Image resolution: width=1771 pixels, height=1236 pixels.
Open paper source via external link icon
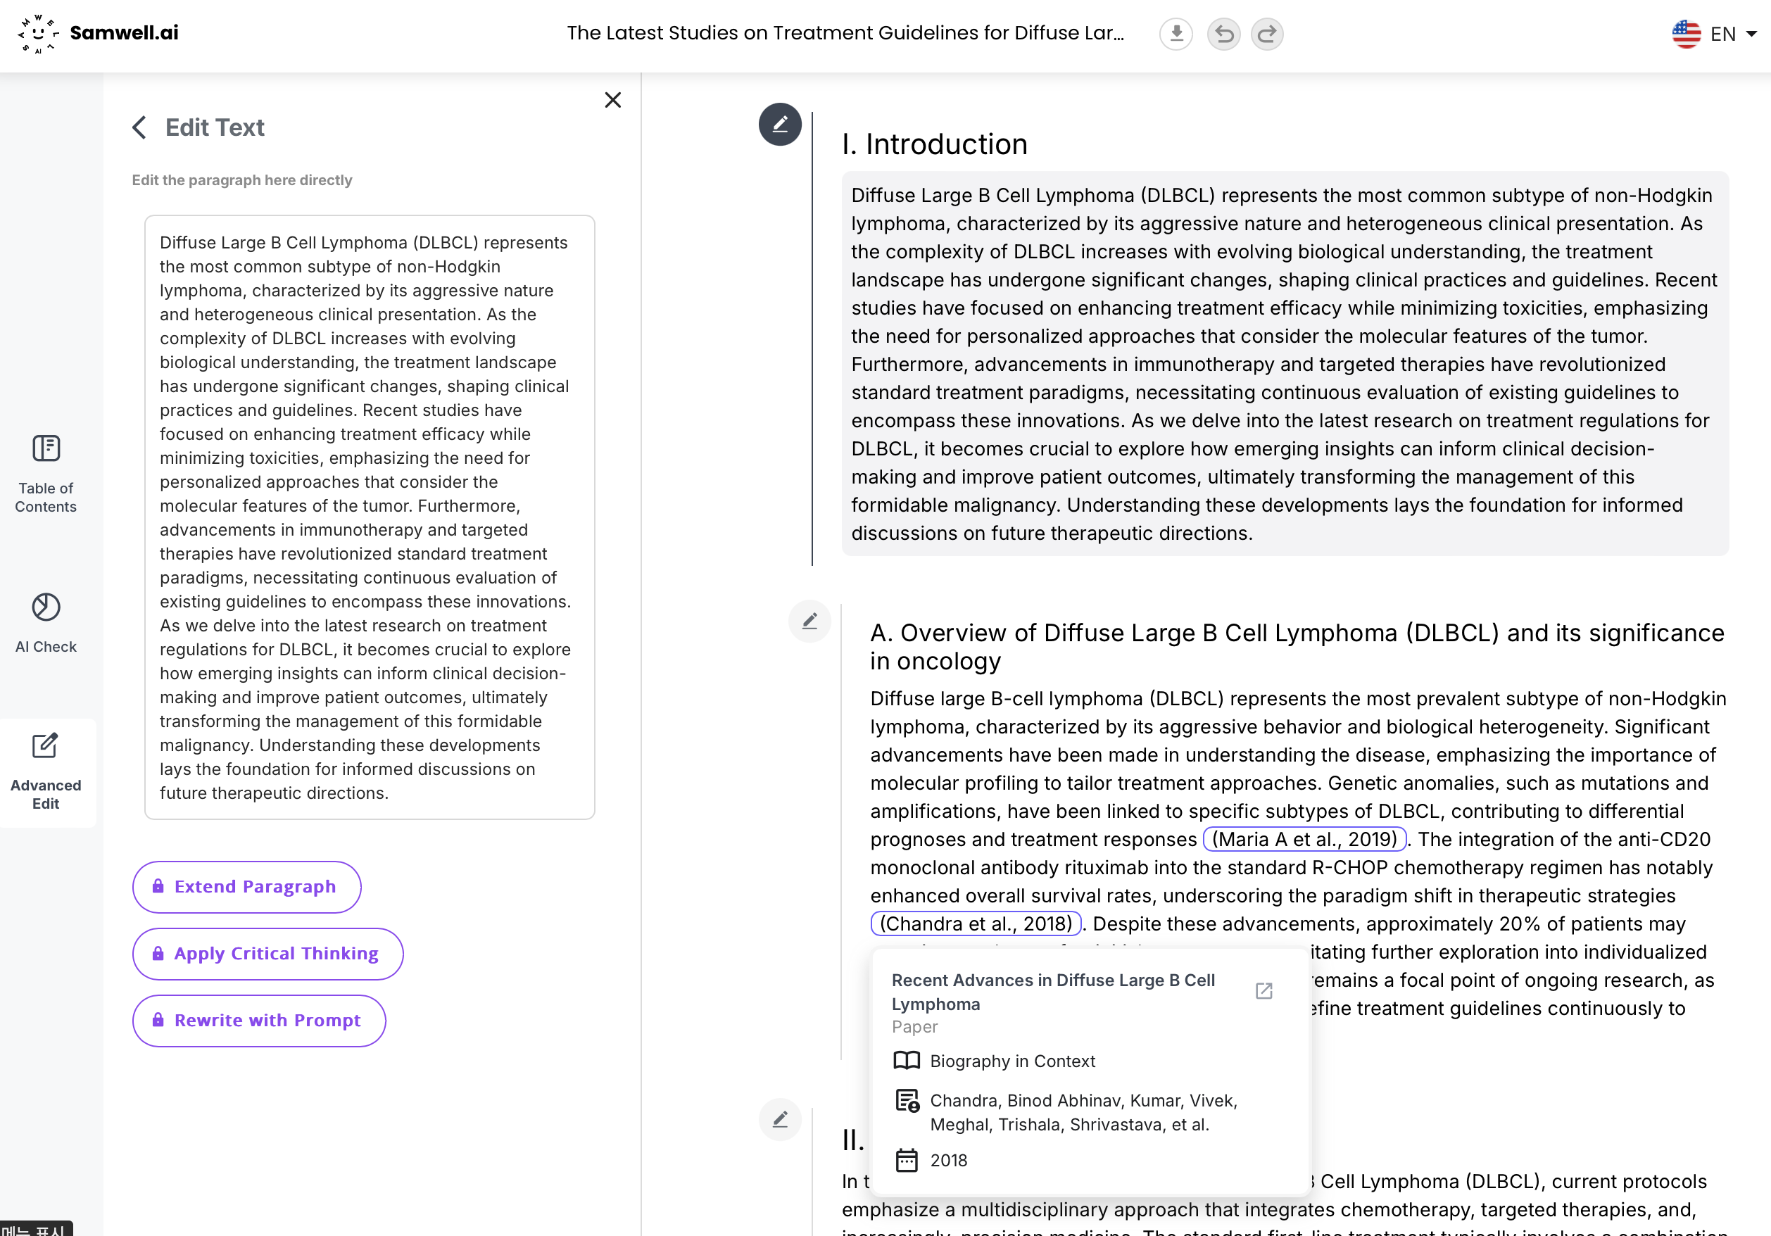click(x=1263, y=990)
